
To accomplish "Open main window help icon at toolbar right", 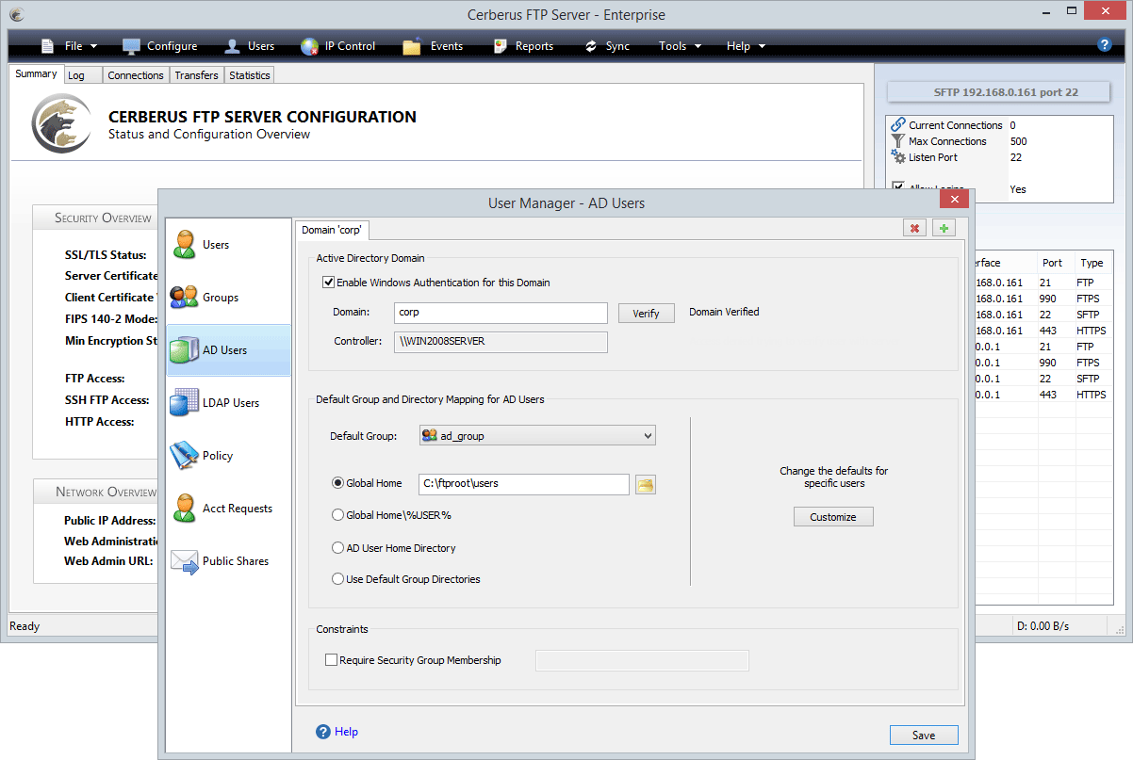I will (x=1105, y=45).
